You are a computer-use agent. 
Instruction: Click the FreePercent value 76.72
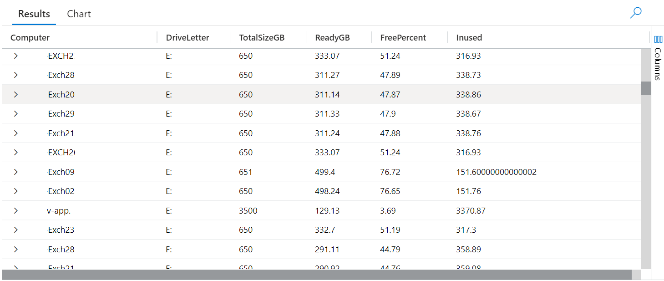(x=390, y=172)
